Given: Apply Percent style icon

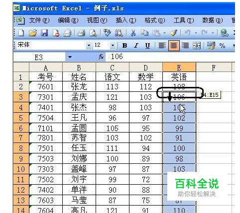Looking at the screenshot, I should click(x=222, y=45).
